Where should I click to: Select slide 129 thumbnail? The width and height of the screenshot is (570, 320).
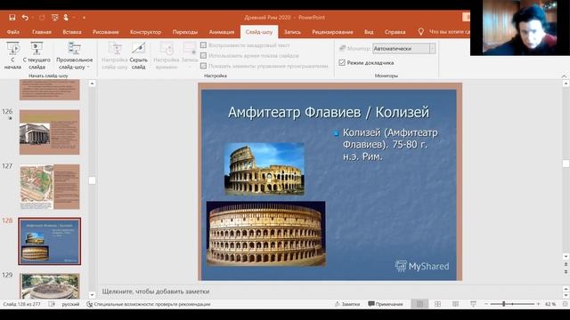50,286
